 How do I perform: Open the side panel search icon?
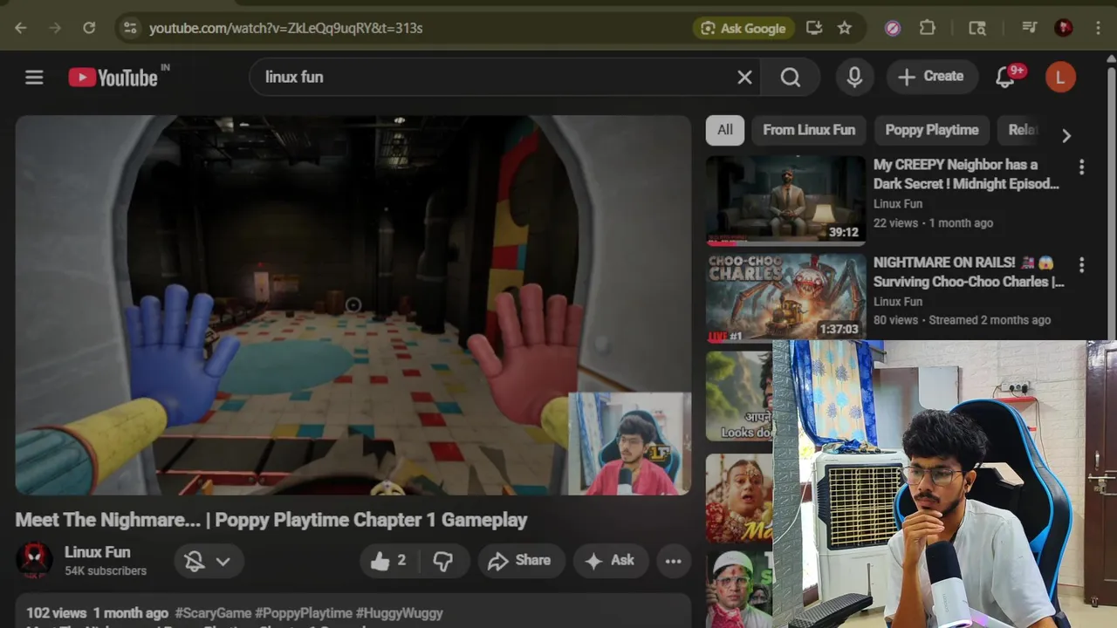(x=977, y=28)
